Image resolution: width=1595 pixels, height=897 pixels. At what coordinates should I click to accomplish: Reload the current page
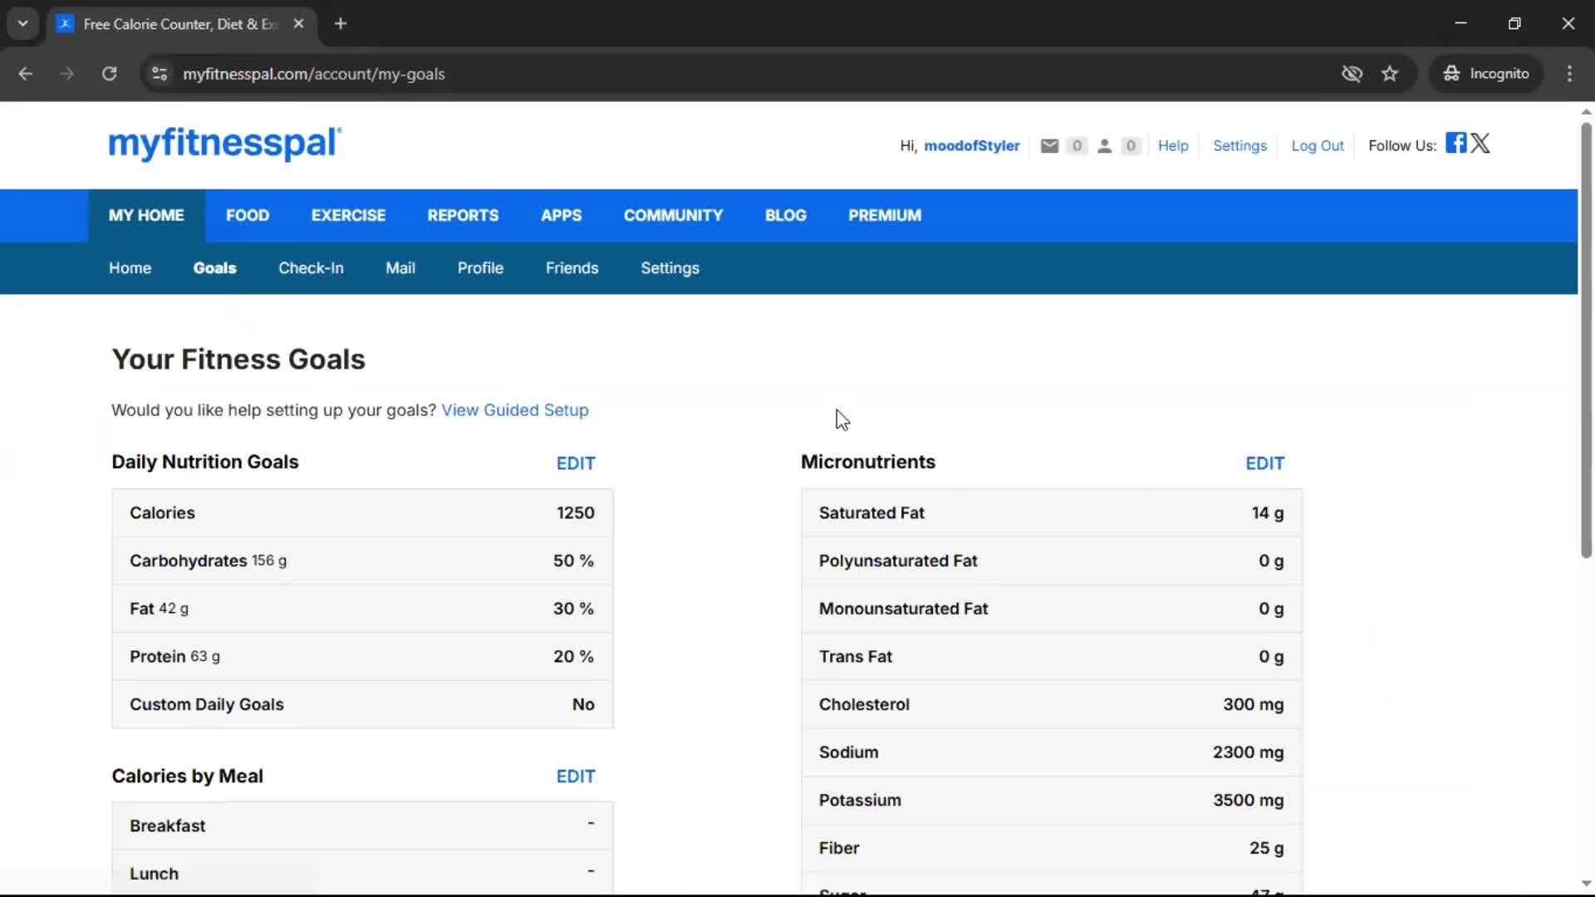[x=109, y=74]
